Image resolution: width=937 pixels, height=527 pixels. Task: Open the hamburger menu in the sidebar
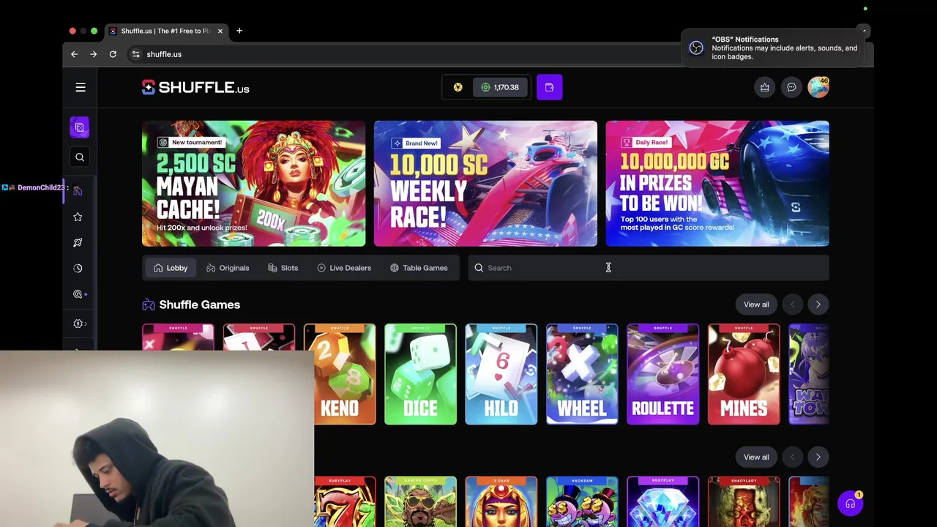pyautogui.click(x=81, y=88)
